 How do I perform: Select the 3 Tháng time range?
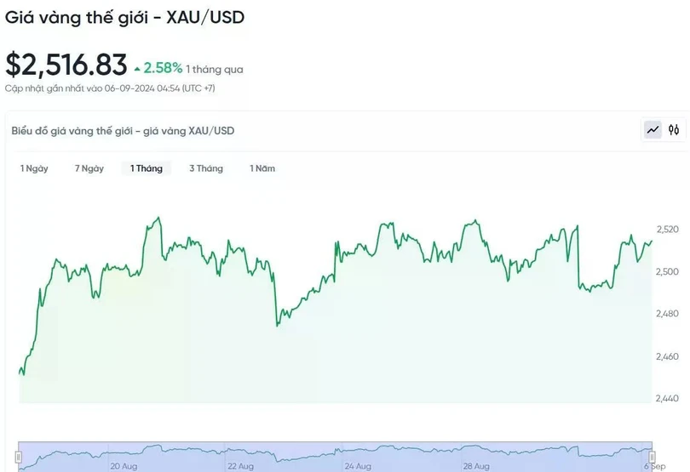pyautogui.click(x=206, y=168)
